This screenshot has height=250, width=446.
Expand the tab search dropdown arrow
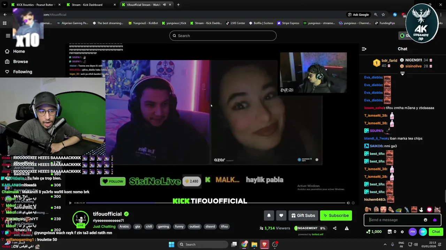[5, 5]
